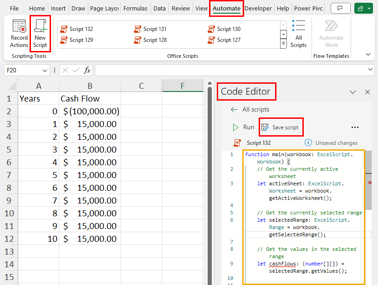Click the Script 132 name in the editor
Viewport: 378px width, 285px height.
(258, 143)
